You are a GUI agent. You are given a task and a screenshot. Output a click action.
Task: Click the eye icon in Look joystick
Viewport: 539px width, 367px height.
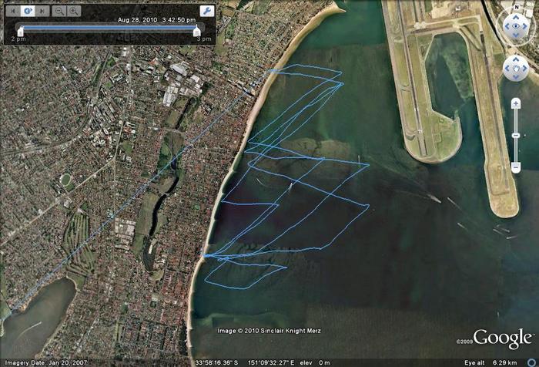coord(515,27)
